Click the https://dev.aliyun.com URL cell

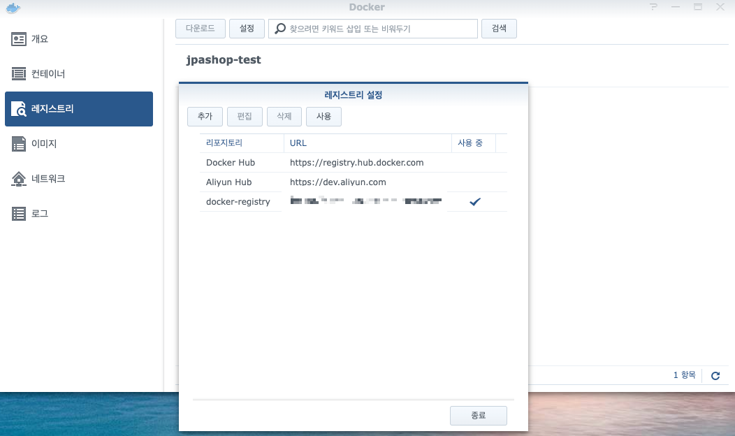337,182
